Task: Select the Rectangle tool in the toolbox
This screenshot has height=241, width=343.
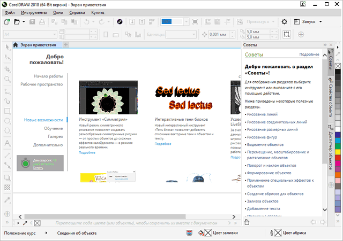Action: (x=8, y=111)
